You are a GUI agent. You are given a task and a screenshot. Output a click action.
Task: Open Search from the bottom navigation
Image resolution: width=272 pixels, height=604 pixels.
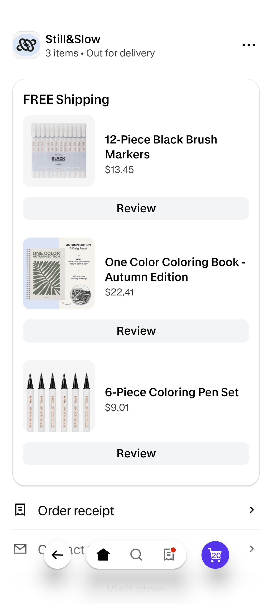[x=136, y=555]
